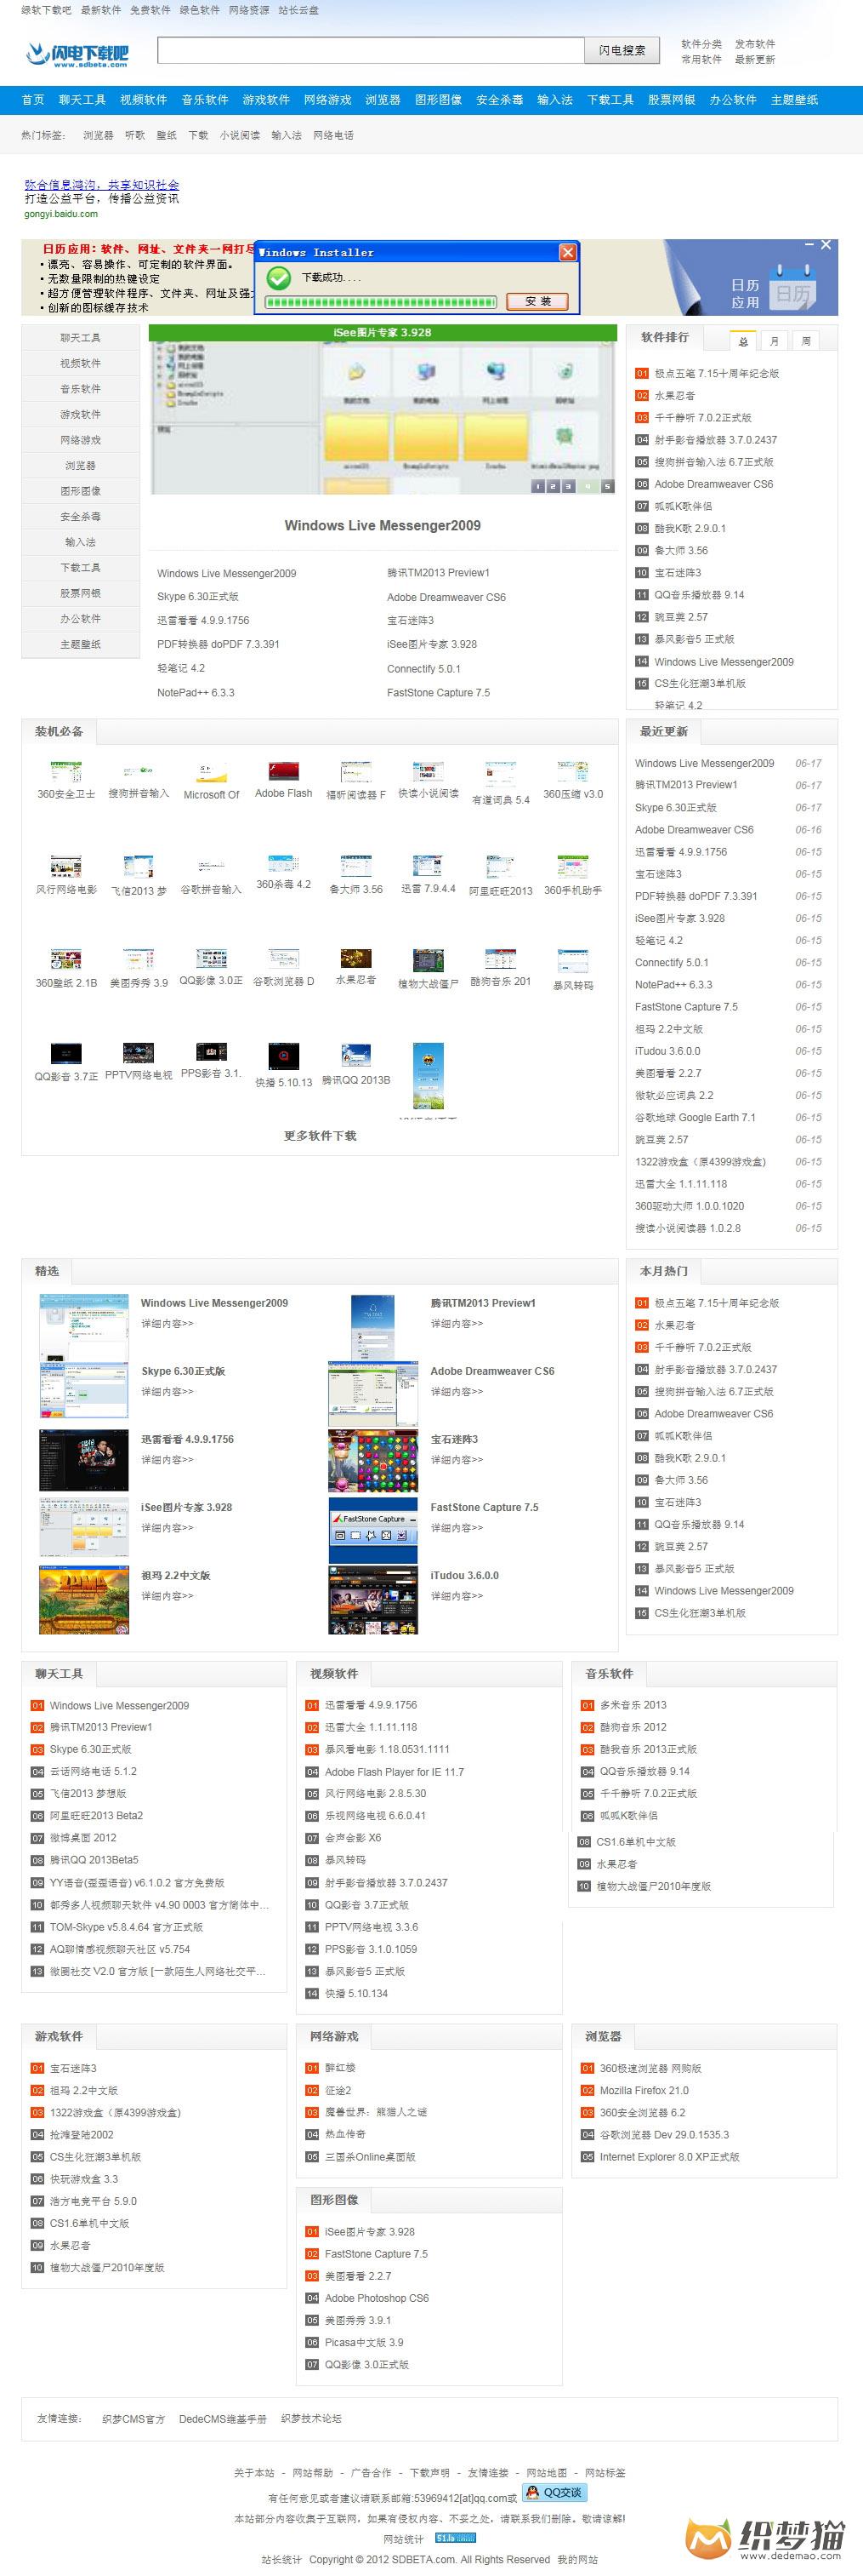863x2576 pixels.
Task: Open Mozilla Firefox 21.0 in 浏览器 list
Action: (x=644, y=2090)
